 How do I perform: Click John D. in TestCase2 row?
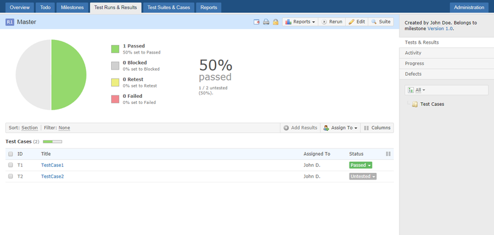point(312,177)
